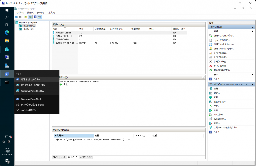This screenshot has width=256, height=166.
Task: Collapse the Win10EP4Docker actions section
Action: 252,84
